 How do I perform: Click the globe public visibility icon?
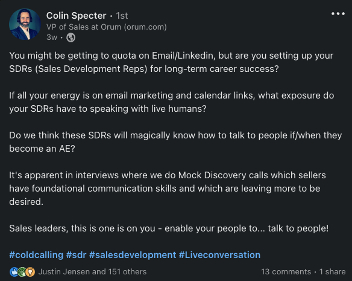[x=71, y=37]
